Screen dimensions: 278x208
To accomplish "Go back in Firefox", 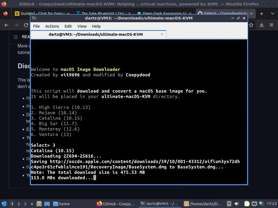I will click(7, 25).
